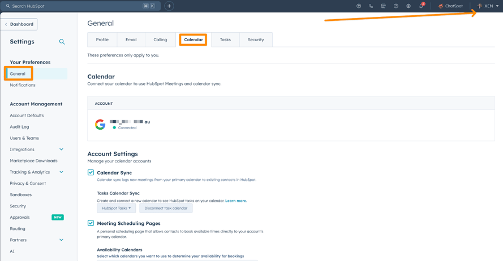Open the help question mark icon
This screenshot has height=261, width=503.
(x=396, y=6)
